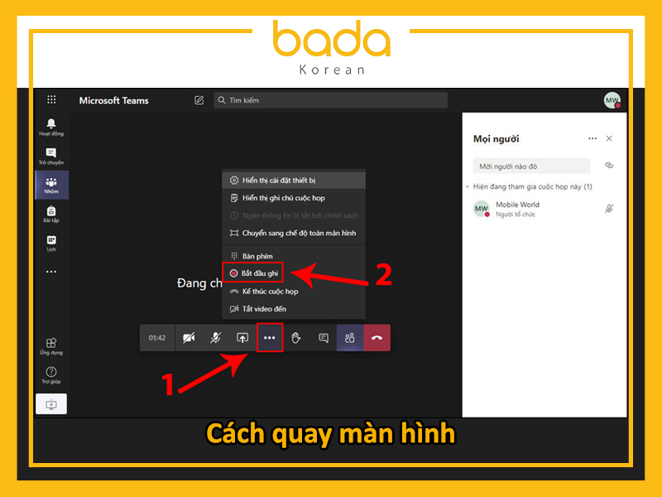The width and height of the screenshot is (662, 497).
Task: Click the new chat compose icon
Action: [x=199, y=100]
